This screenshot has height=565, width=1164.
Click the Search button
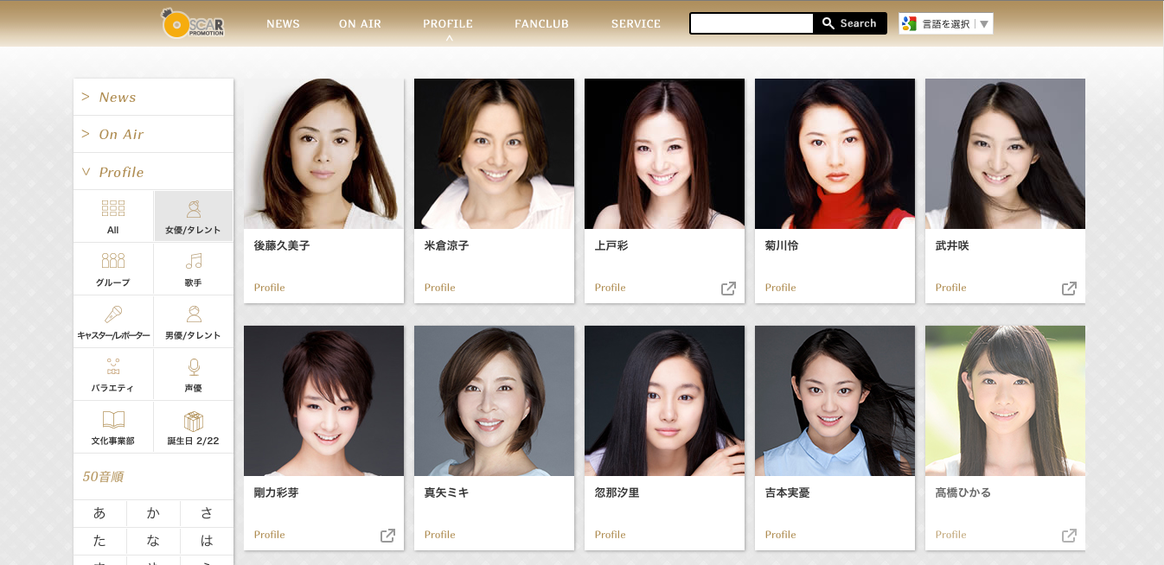click(850, 23)
